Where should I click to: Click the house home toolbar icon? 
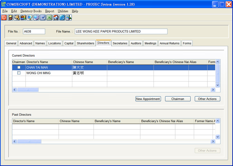click(x=56, y=18)
